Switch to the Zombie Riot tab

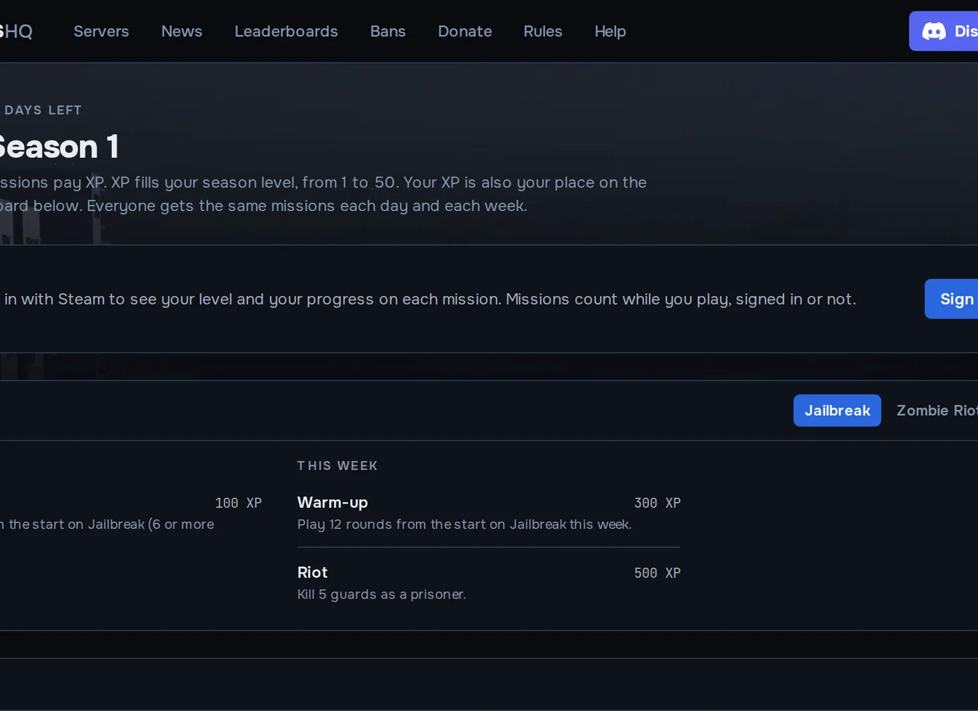coord(937,411)
